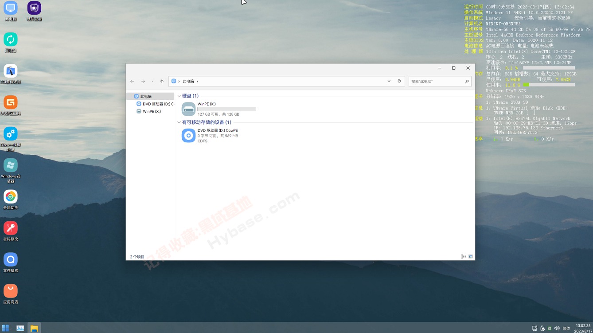Click the Windows Start button

(6, 328)
